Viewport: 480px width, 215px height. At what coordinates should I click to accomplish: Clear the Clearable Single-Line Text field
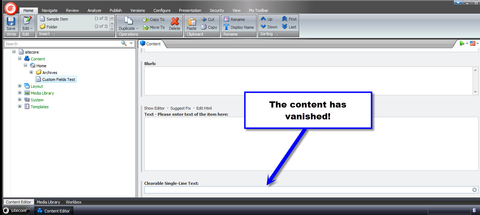[x=474, y=190]
